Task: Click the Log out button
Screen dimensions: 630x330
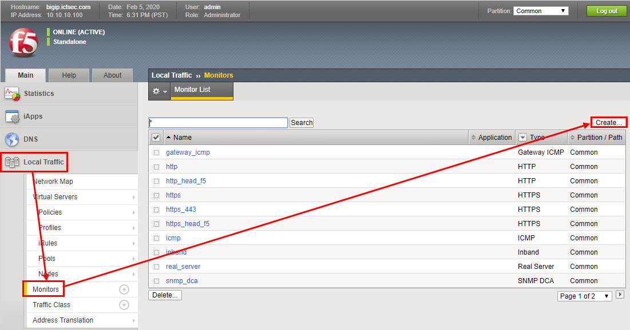Action: [607, 11]
